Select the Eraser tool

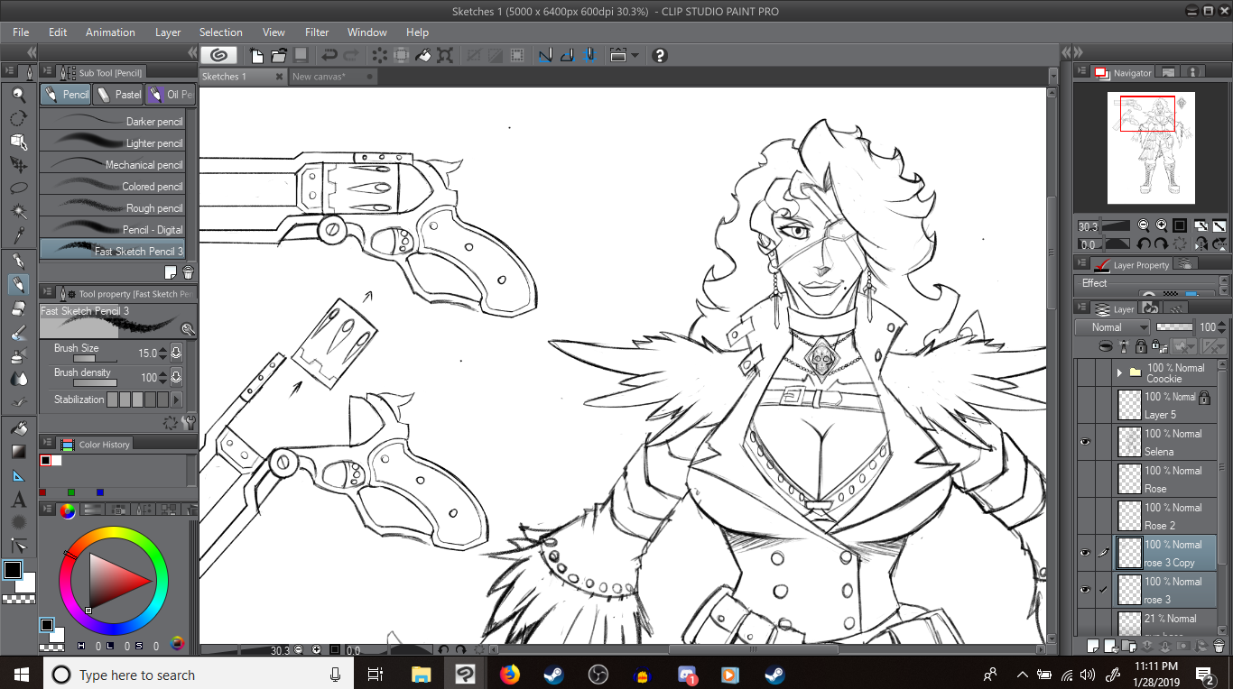point(18,308)
